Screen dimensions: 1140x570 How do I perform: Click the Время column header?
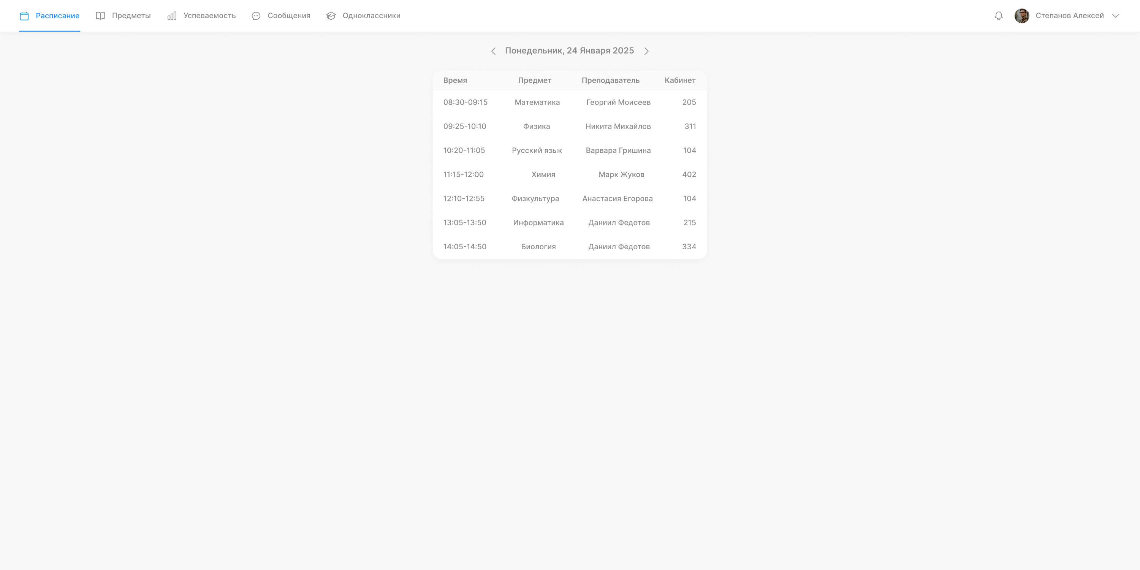click(455, 81)
